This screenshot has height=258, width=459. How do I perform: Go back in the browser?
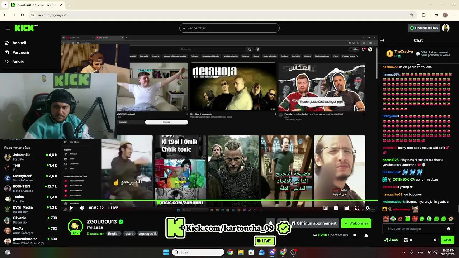pos(5,15)
